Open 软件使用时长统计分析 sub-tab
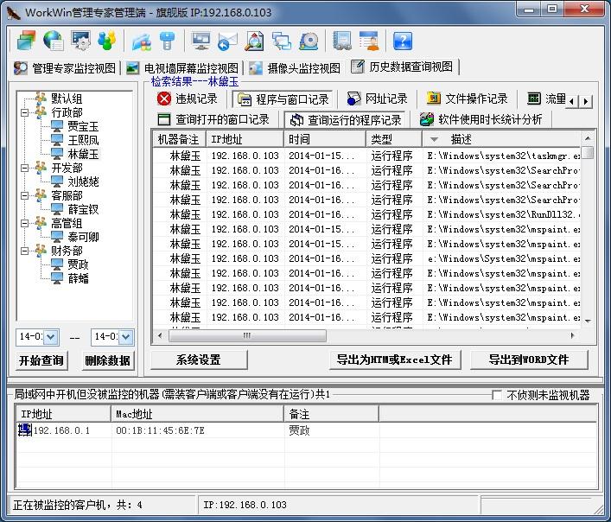 click(x=481, y=119)
